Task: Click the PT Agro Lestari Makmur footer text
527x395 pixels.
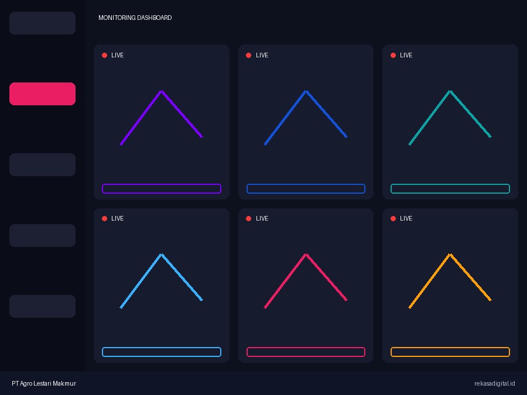Action: pos(44,383)
